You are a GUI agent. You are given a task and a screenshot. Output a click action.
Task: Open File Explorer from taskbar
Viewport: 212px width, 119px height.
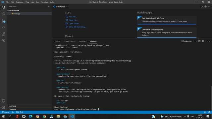58,116
